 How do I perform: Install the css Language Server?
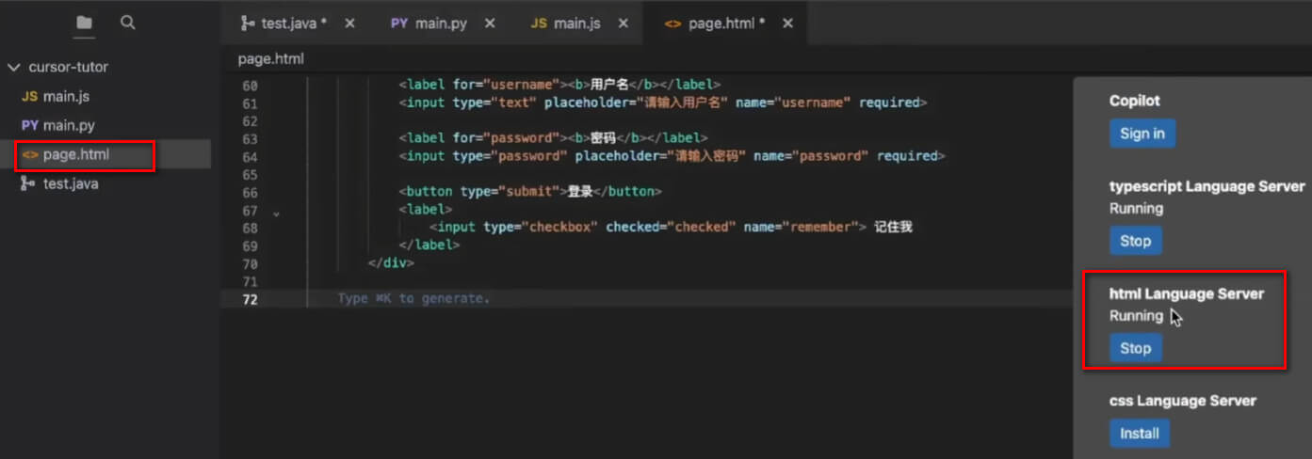pos(1140,434)
